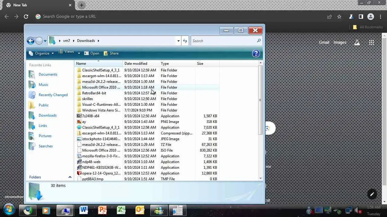Sort files by Size column
The width and height of the screenshot is (387, 217).
pyautogui.click(x=207, y=64)
